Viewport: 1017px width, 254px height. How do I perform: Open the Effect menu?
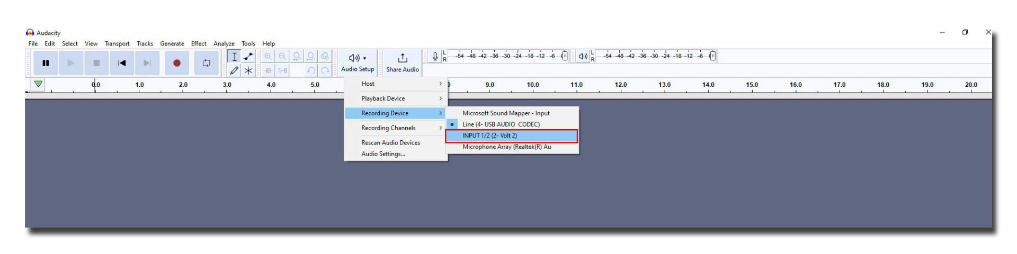[x=199, y=43]
